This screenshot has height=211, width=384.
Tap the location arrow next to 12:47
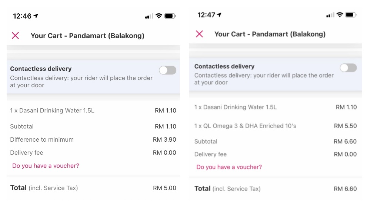coord(219,15)
